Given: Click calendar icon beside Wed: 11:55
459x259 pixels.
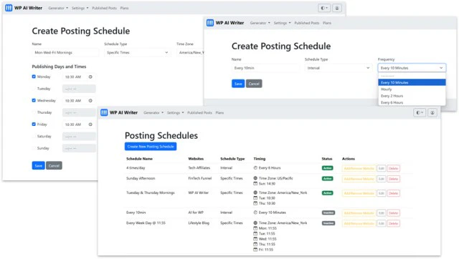Looking at the screenshot, I should pyautogui.click(x=255, y=239).
